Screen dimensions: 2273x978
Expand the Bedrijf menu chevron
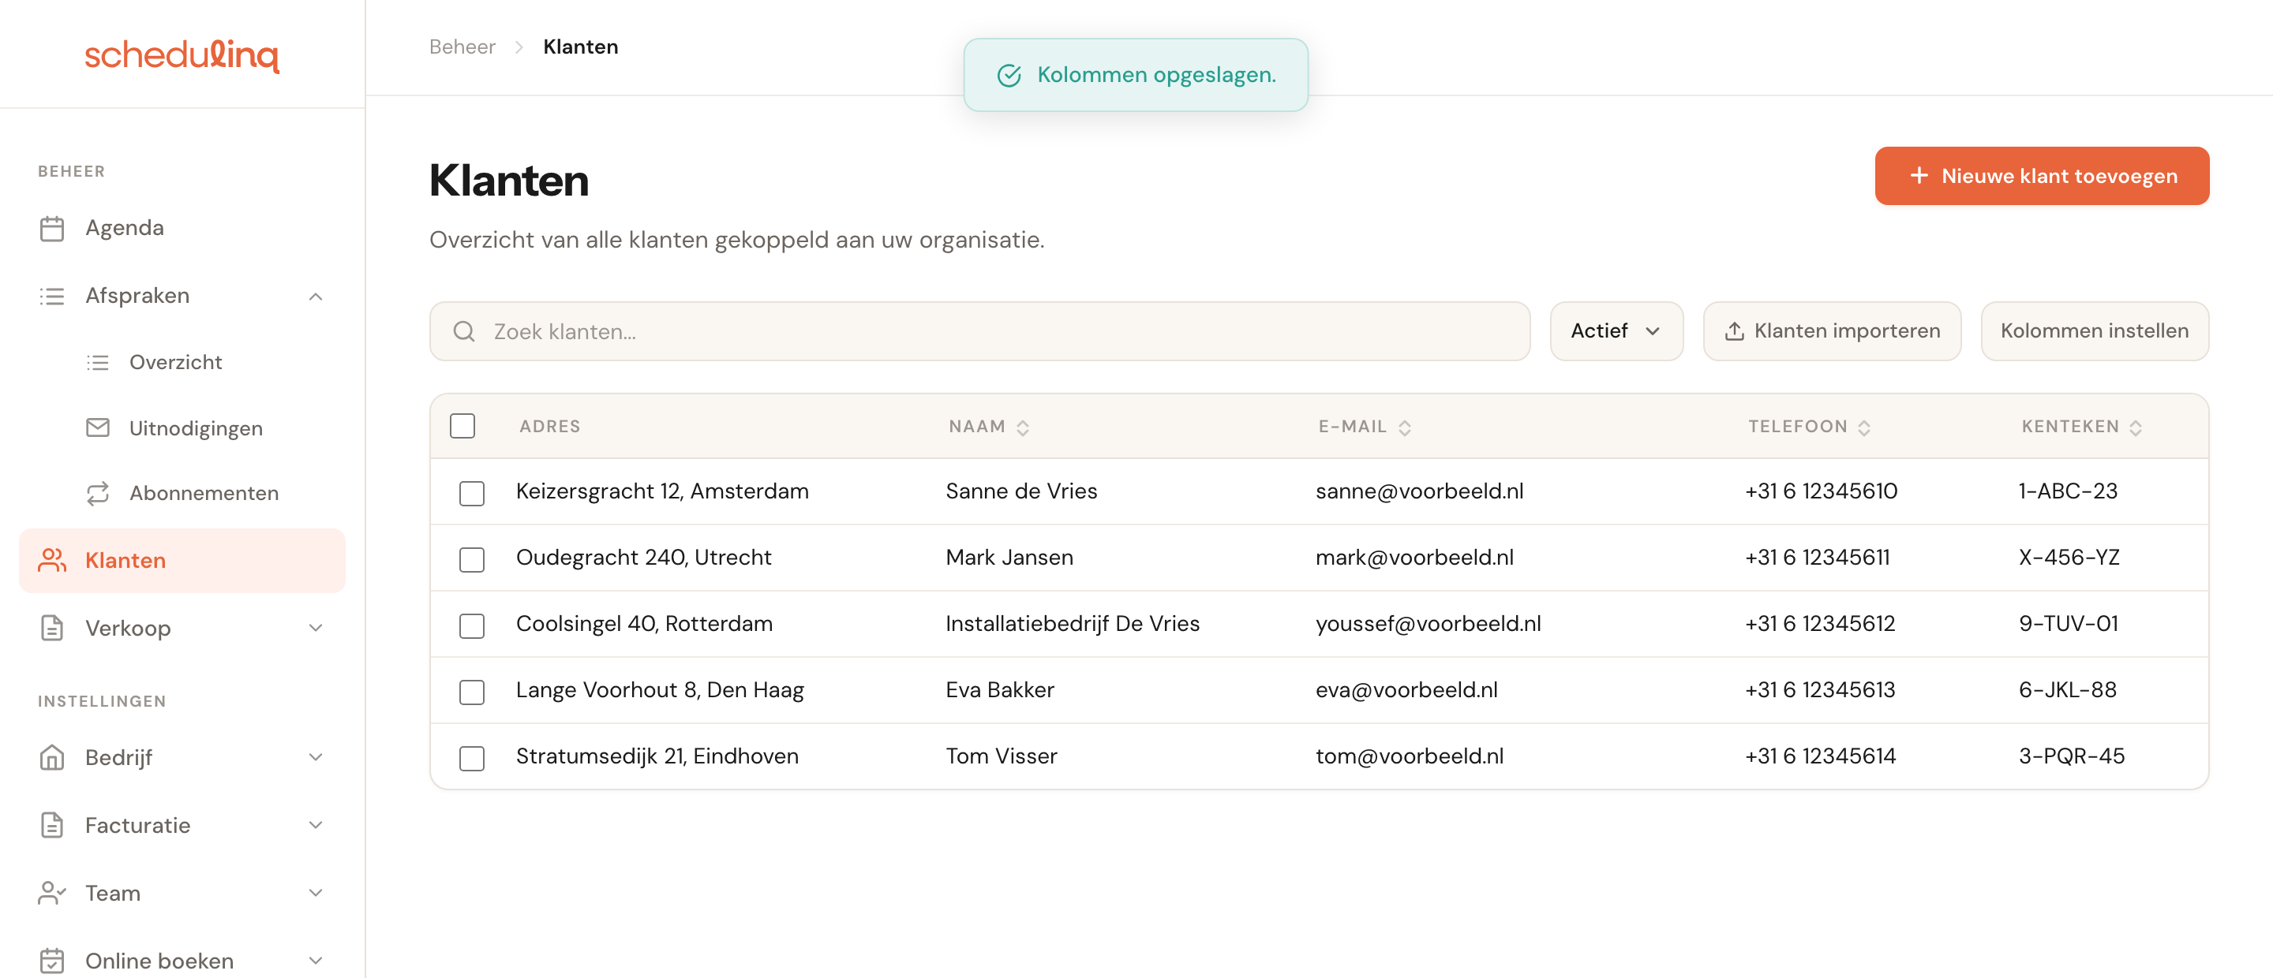pyautogui.click(x=316, y=757)
